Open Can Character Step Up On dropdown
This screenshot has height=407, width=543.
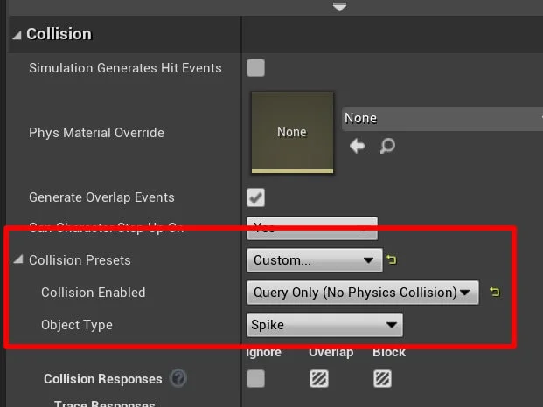tap(312, 228)
